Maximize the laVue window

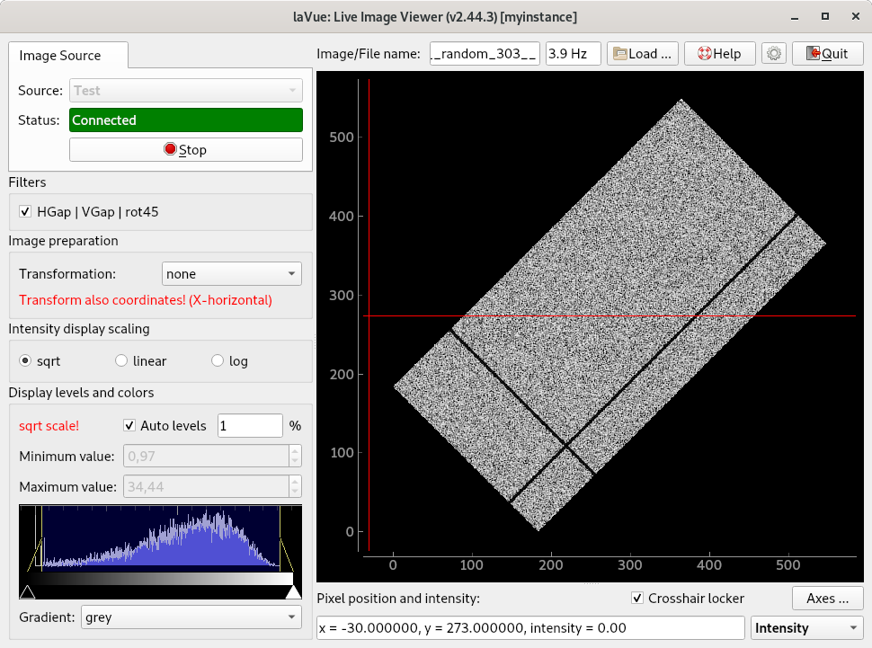pos(824,17)
